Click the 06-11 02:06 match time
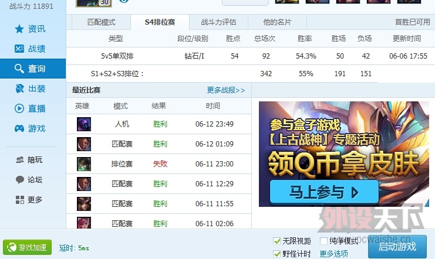 [x=214, y=223]
